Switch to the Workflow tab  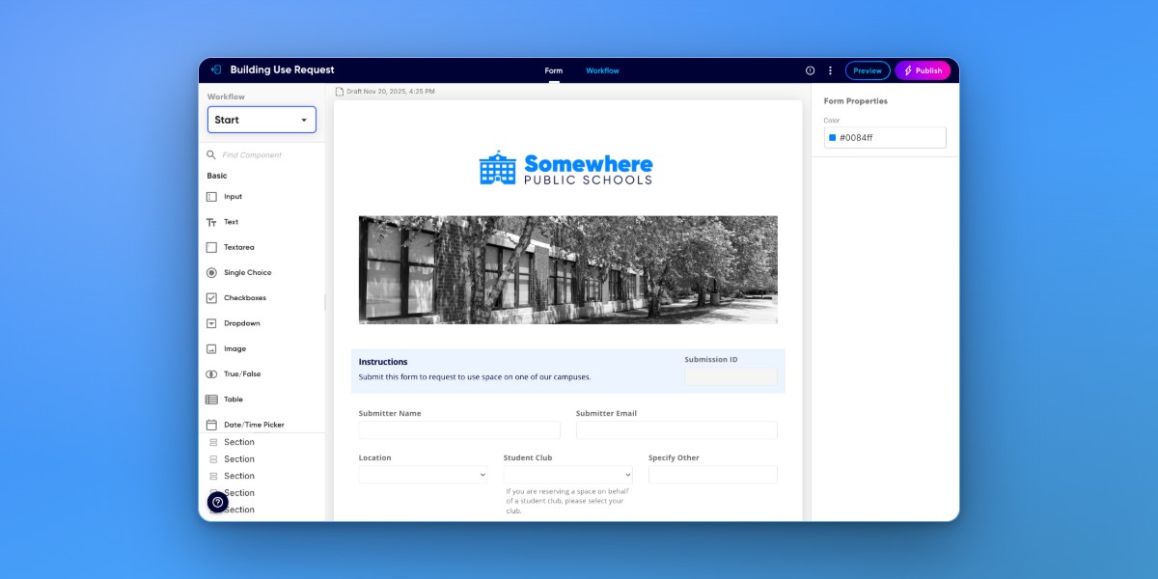coord(602,70)
